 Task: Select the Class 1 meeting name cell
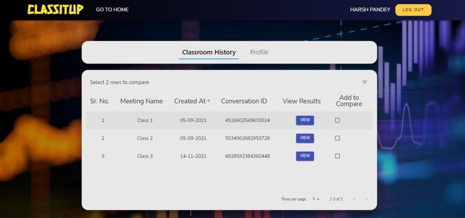[x=145, y=121]
